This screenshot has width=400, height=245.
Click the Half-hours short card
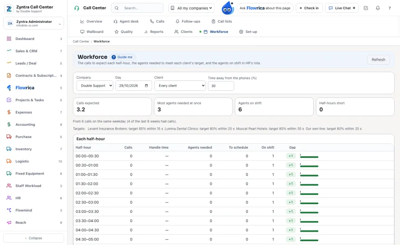(355, 107)
